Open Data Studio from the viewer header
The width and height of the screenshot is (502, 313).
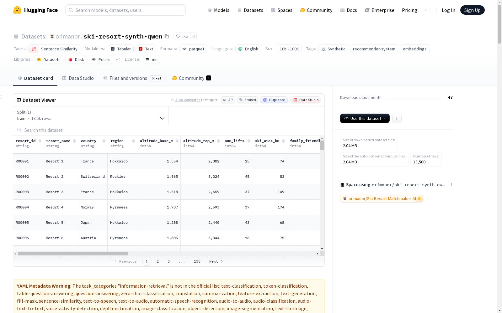click(x=306, y=100)
